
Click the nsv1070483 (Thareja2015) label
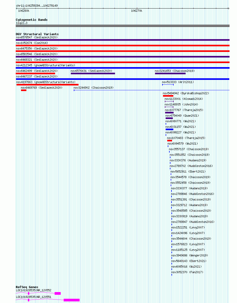[x=186, y=138]
